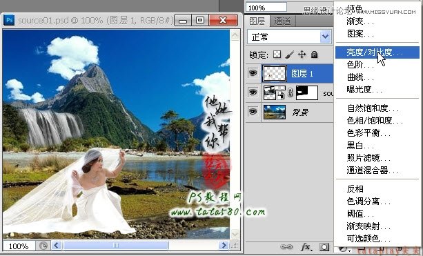Open the 正常 blend mode dropdown
This screenshot has height=256, width=423.
coord(289,37)
